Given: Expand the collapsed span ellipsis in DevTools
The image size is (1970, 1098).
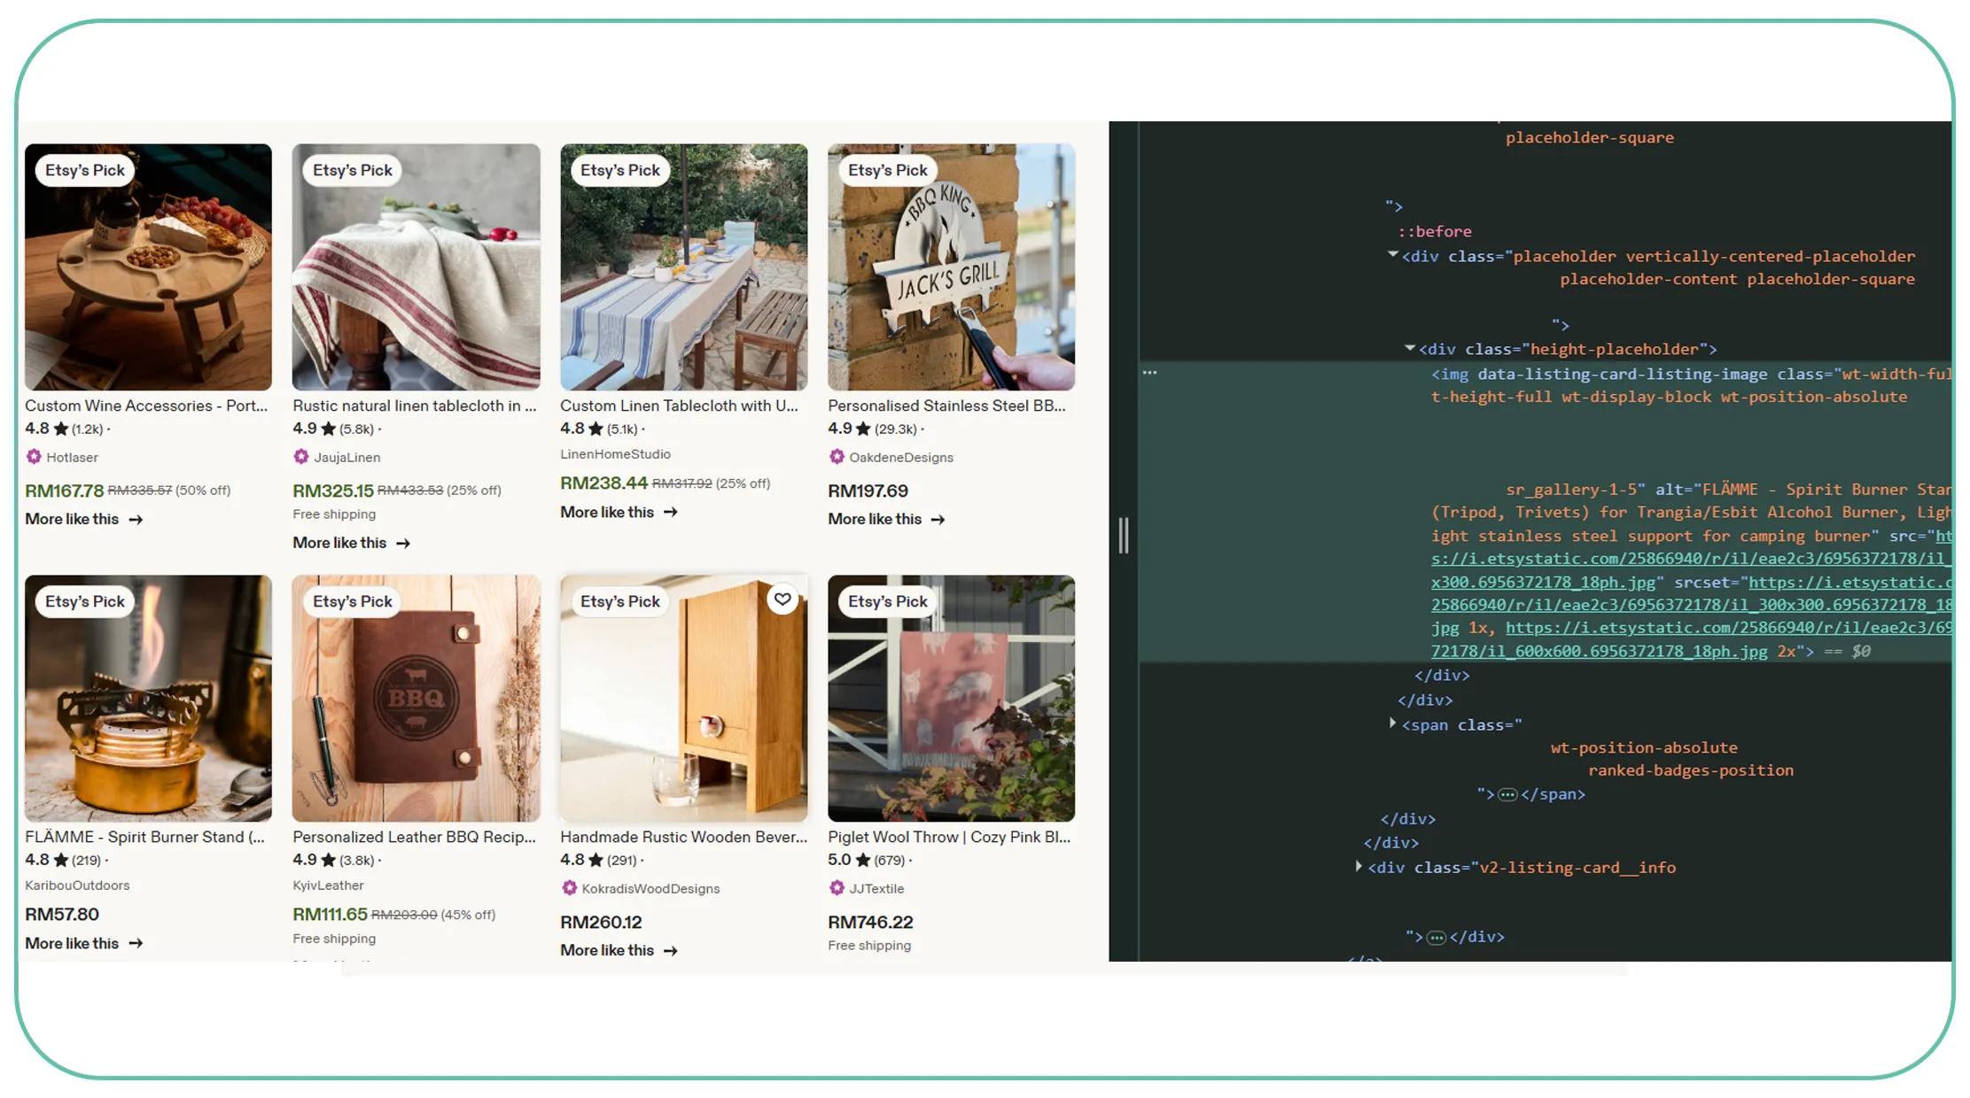Looking at the screenshot, I should coord(1507,795).
